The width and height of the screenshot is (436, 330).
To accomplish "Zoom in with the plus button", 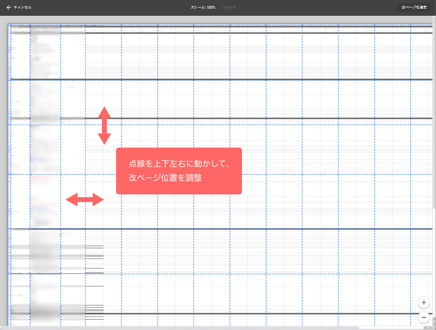I will click(x=424, y=303).
